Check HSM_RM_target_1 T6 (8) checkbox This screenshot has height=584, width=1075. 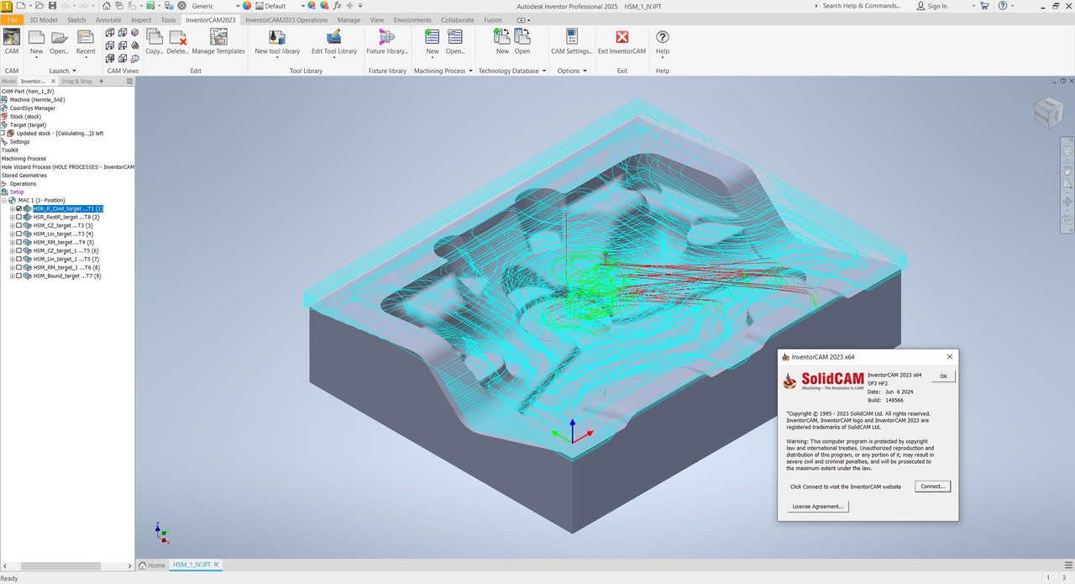pyautogui.click(x=19, y=267)
